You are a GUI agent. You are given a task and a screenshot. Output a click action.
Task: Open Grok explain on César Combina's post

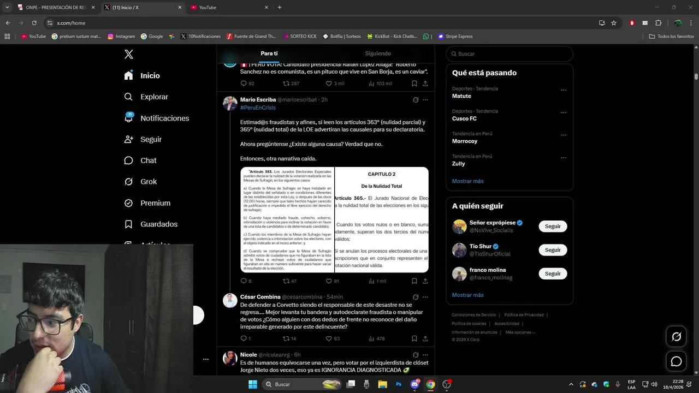point(416,297)
